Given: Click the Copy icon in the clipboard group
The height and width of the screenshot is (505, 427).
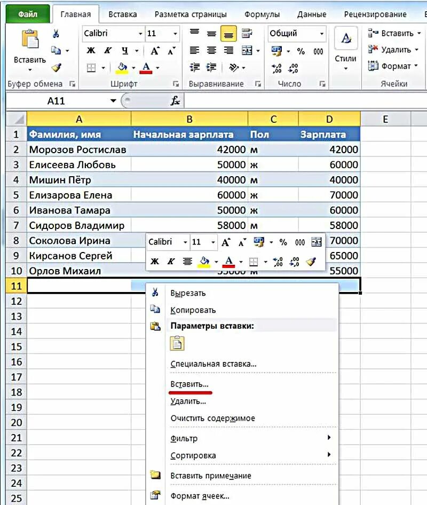Looking at the screenshot, I should [x=56, y=50].
